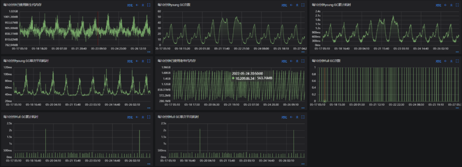The height and width of the screenshot is (167, 462).
Task: Click back arrow icon on 已使用老年代内存 panel
Action: [x=291, y=61]
